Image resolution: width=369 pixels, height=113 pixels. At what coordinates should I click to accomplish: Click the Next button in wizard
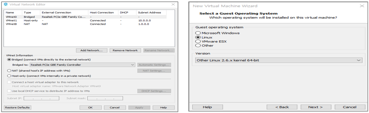coord(316,107)
